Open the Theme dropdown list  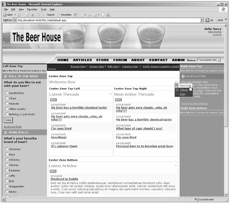tap(219, 60)
